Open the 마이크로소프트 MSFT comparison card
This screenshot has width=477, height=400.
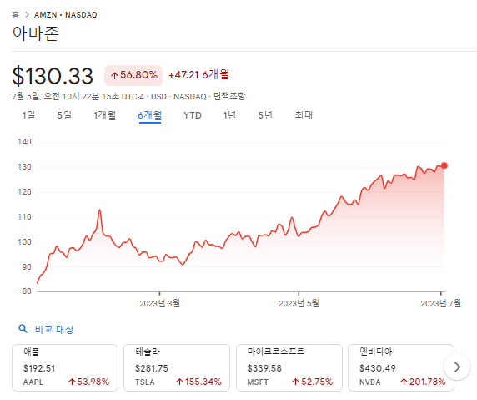tap(289, 367)
